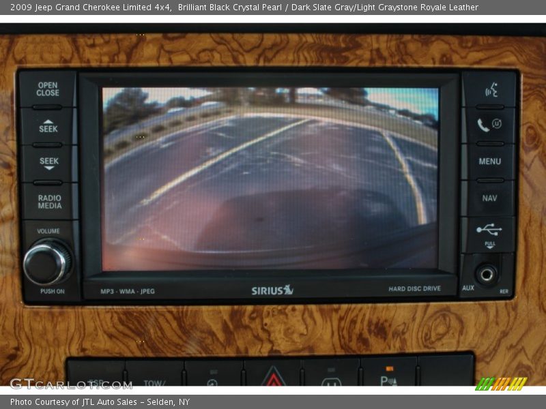Tap the phone Uconnect icon button
Image resolution: width=546 pixels, height=409 pixels.
click(490, 125)
